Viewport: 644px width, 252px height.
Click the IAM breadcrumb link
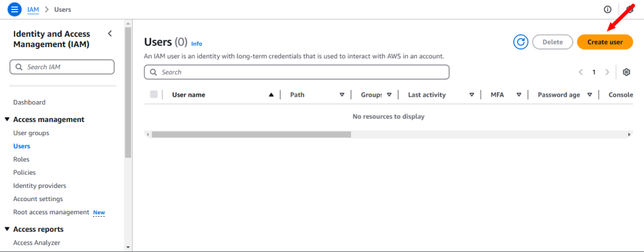(33, 9)
